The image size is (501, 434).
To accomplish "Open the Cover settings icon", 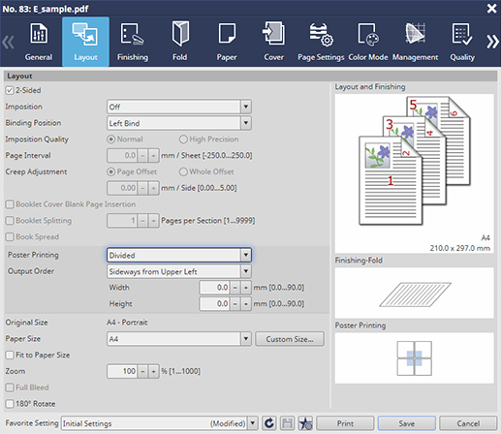I will click(273, 33).
